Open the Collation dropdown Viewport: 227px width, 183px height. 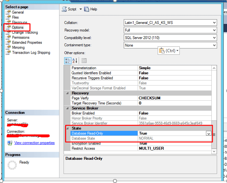[214, 23]
